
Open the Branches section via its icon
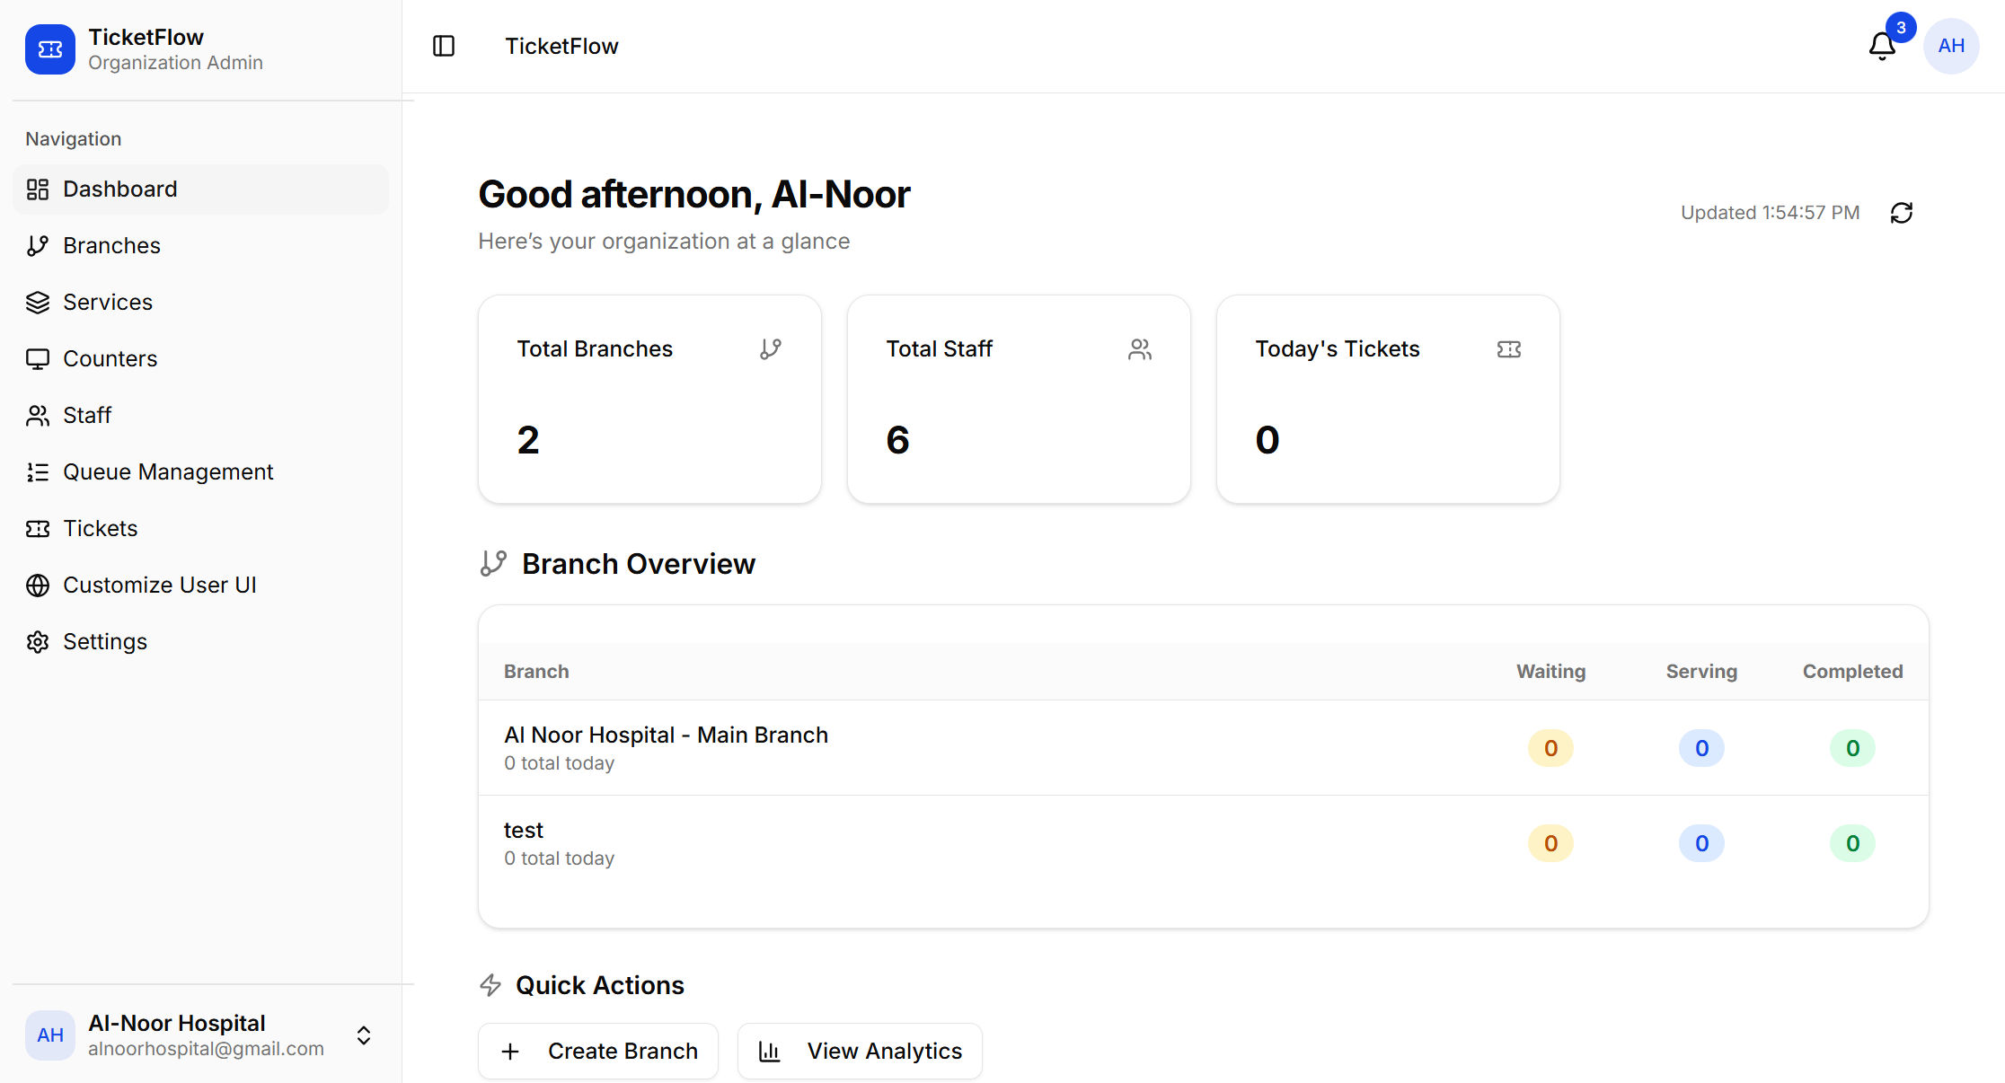pos(37,245)
